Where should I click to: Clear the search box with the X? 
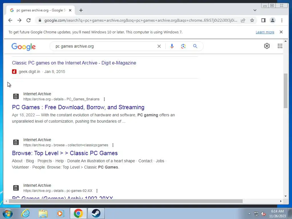(x=159, y=46)
